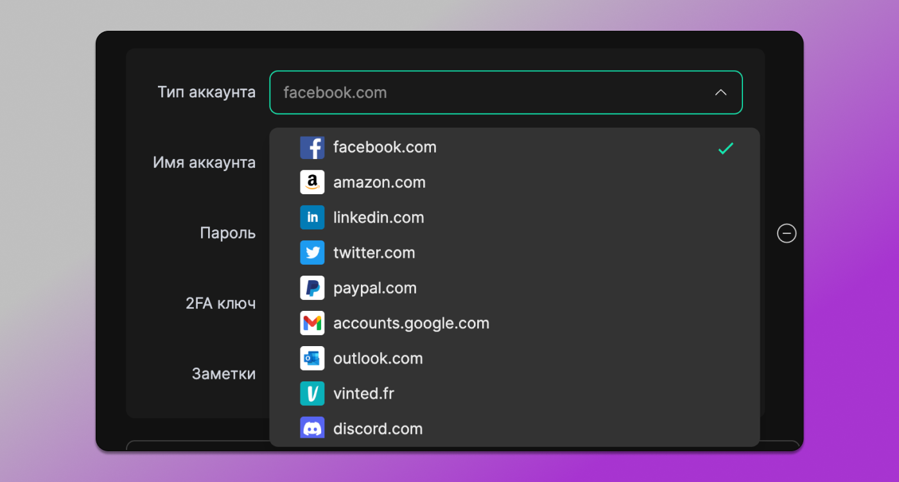Select the Outlook icon in the list
The image size is (899, 482).
312,358
